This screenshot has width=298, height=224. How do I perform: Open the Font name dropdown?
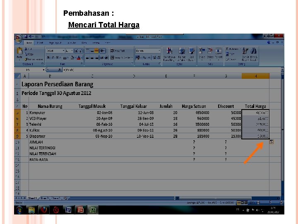coord(63,51)
